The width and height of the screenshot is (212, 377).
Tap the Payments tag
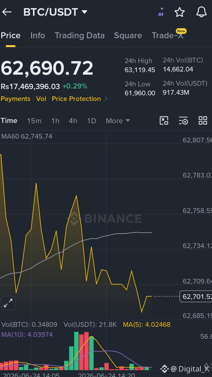click(15, 99)
